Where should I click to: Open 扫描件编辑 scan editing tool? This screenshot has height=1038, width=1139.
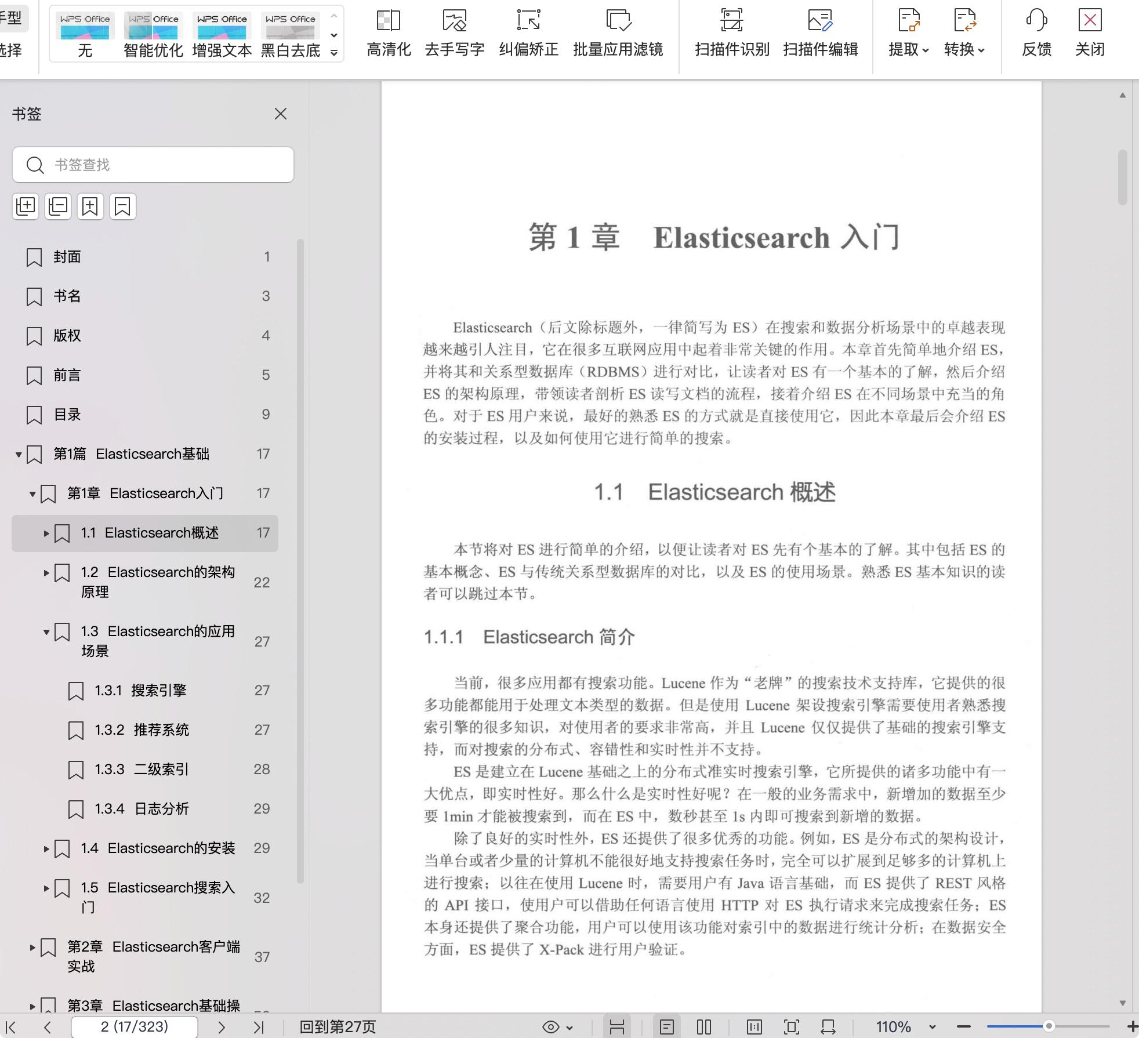click(x=820, y=34)
